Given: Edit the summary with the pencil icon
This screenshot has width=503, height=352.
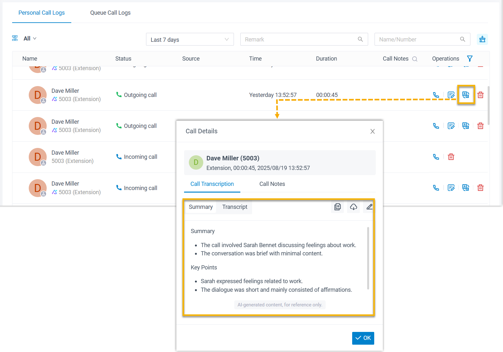Looking at the screenshot, I should pyautogui.click(x=369, y=207).
